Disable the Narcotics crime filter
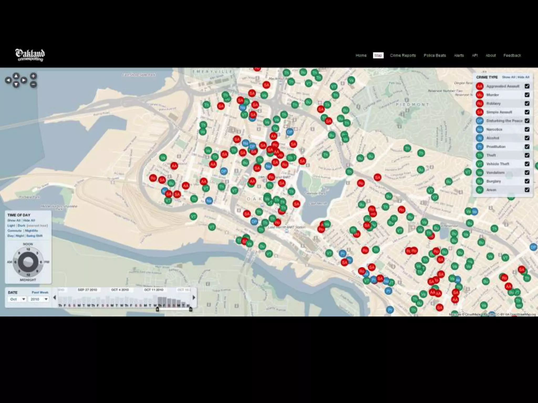The image size is (538, 403). coord(527,129)
